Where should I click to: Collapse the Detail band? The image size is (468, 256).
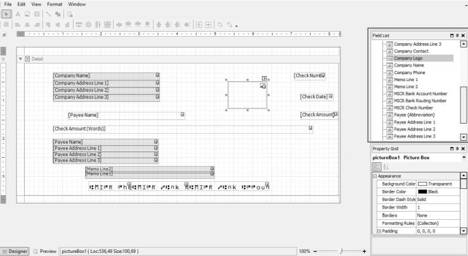pos(20,59)
